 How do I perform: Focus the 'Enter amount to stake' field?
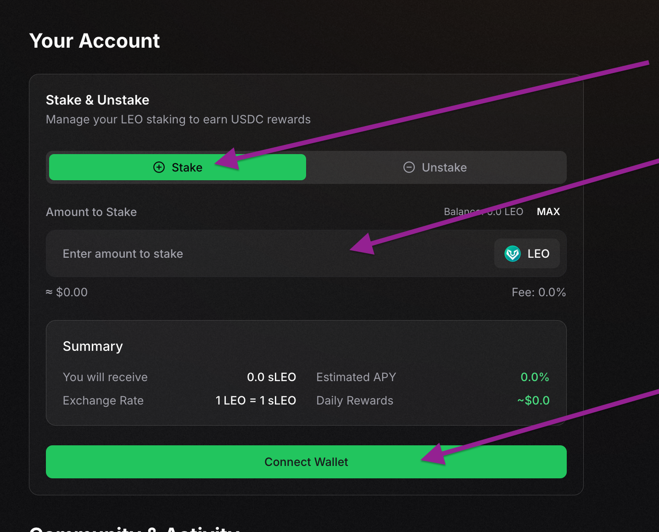point(229,254)
